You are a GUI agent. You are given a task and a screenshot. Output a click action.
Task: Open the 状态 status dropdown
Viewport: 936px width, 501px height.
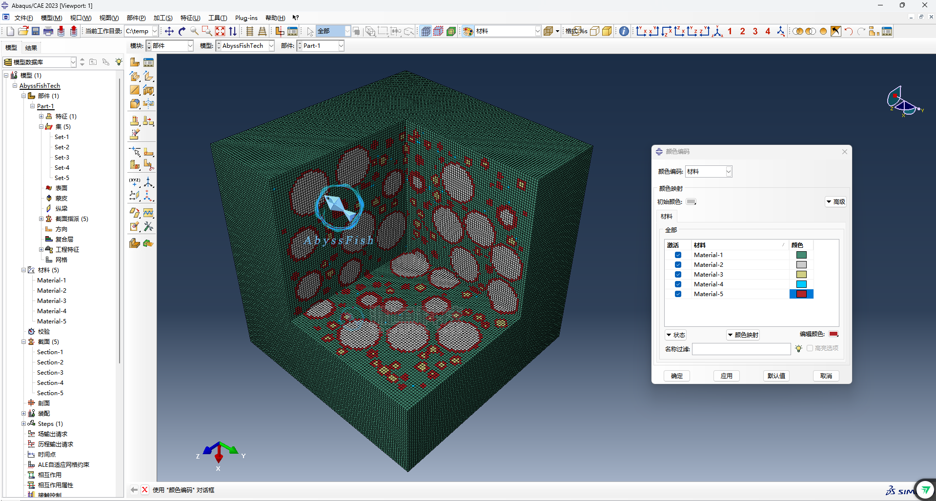point(676,335)
